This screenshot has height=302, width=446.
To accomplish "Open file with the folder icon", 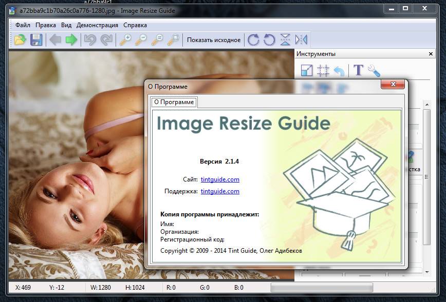I will point(20,40).
